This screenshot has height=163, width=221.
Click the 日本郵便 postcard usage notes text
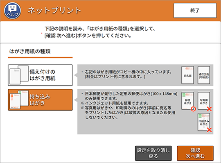click(129, 106)
